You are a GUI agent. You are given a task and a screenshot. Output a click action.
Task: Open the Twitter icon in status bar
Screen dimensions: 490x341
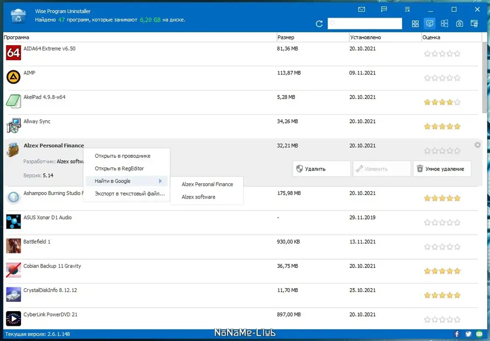(468, 334)
